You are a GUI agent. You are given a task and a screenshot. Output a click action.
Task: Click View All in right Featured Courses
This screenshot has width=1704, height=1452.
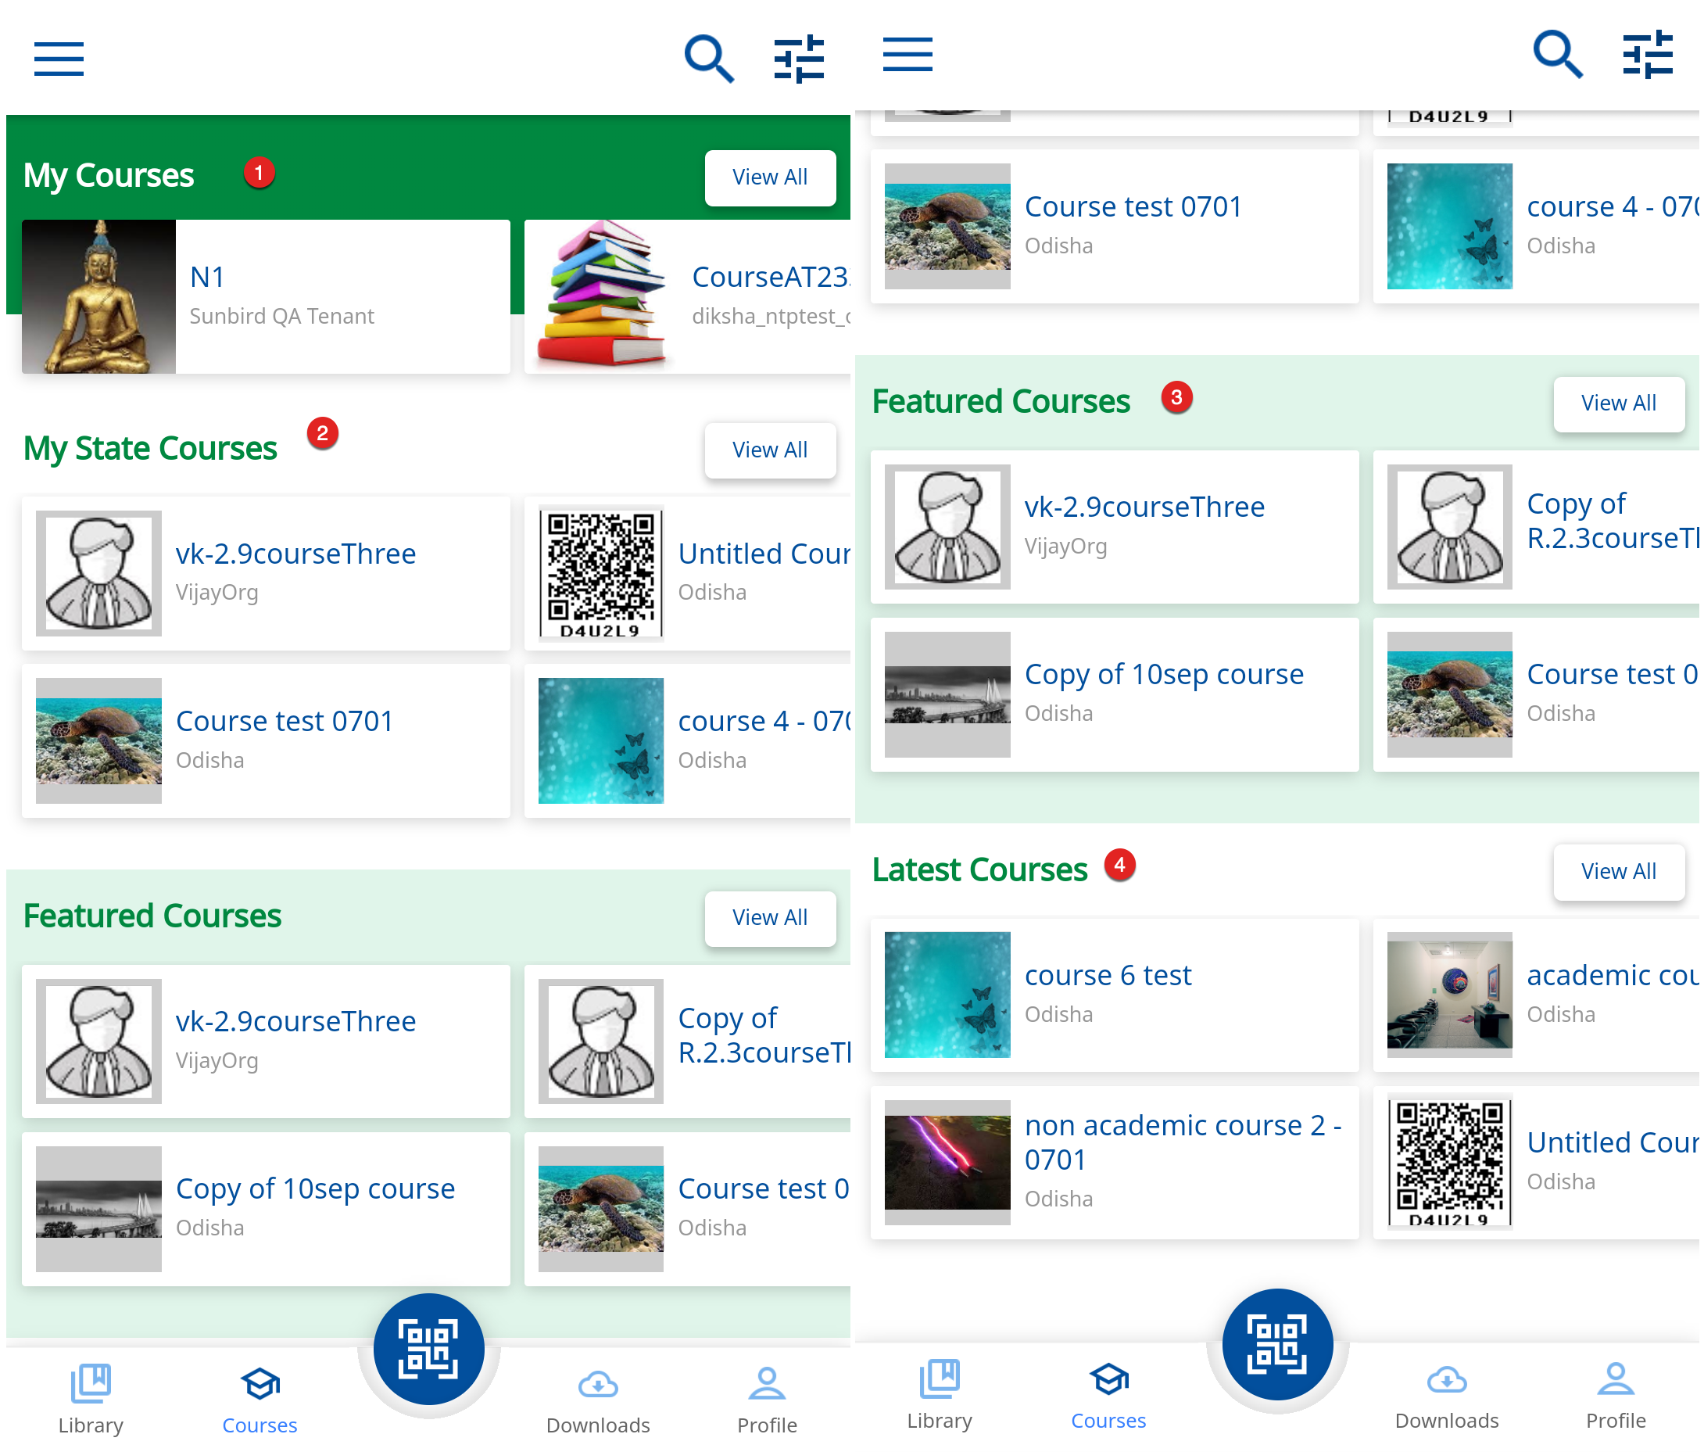(x=1618, y=403)
